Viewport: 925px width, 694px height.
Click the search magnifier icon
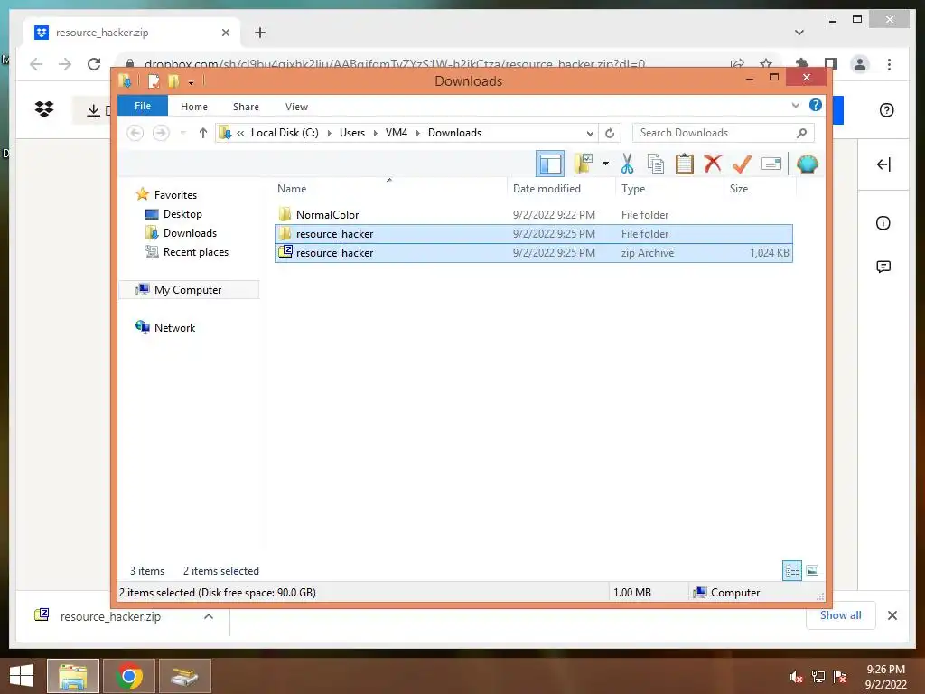(801, 133)
